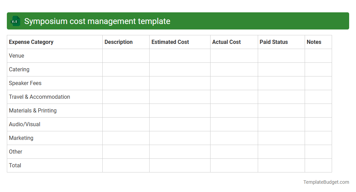Click the Estimated Cost cell for Catering
Screen dimensions: 356x192
pos(180,69)
